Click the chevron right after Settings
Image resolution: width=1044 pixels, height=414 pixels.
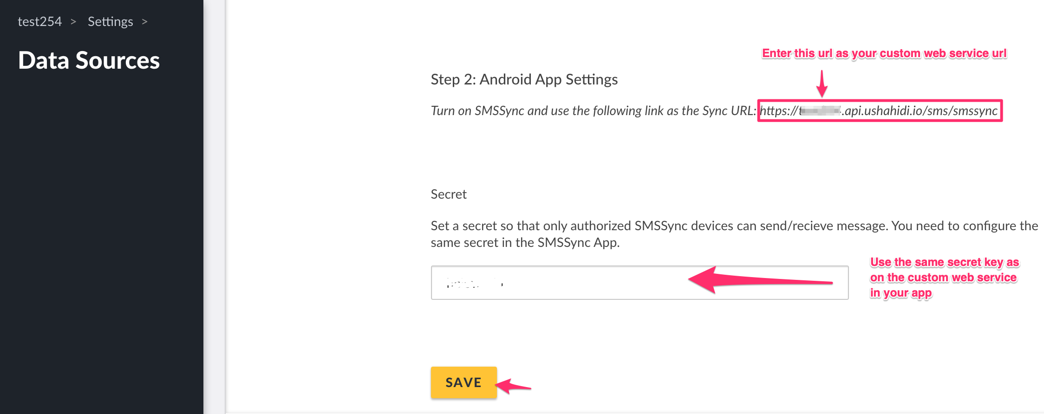(x=144, y=22)
